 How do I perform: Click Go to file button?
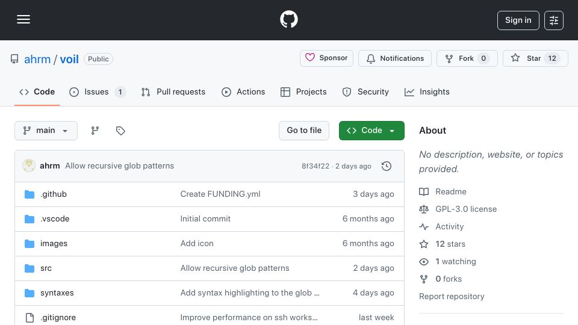click(x=304, y=131)
